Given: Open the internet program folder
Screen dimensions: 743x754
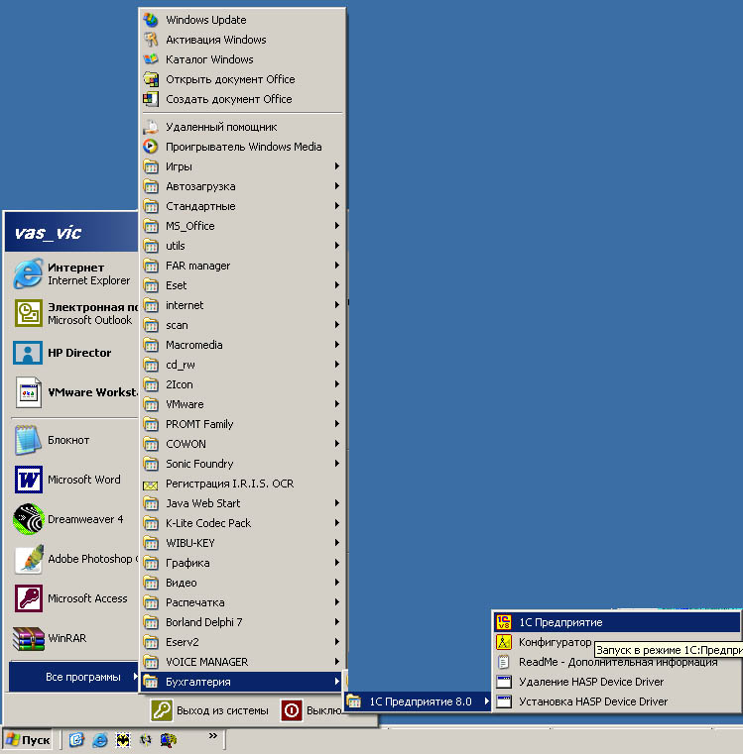Looking at the screenshot, I should coord(242,305).
